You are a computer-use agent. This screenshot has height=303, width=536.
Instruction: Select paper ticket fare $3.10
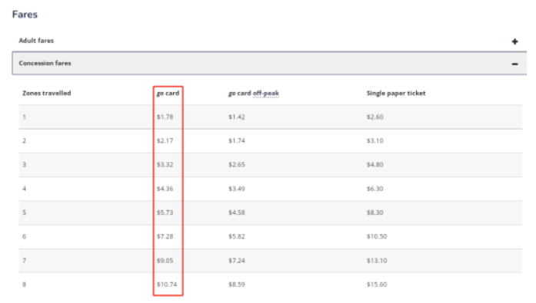[375, 141]
